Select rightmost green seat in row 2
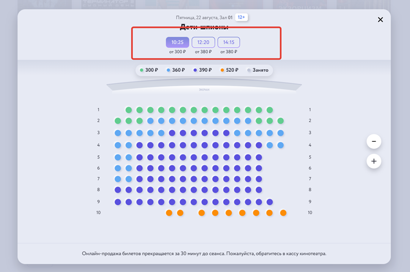This screenshot has height=272, width=410. 281,121
